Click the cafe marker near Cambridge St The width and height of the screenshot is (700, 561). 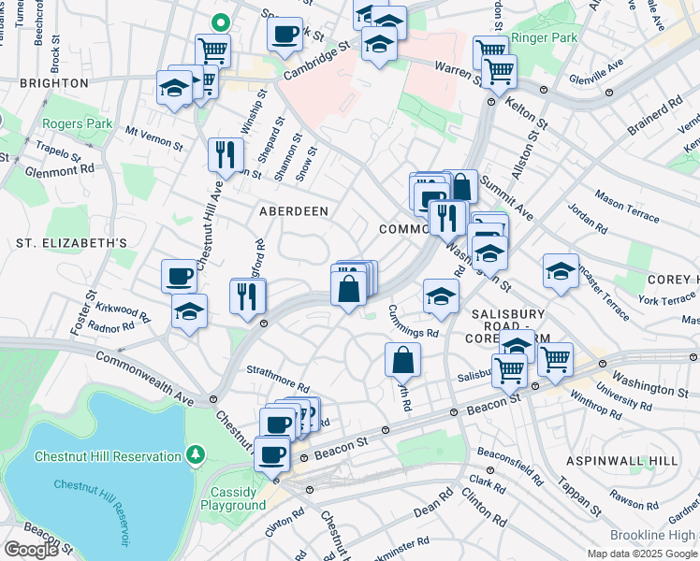tap(284, 37)
